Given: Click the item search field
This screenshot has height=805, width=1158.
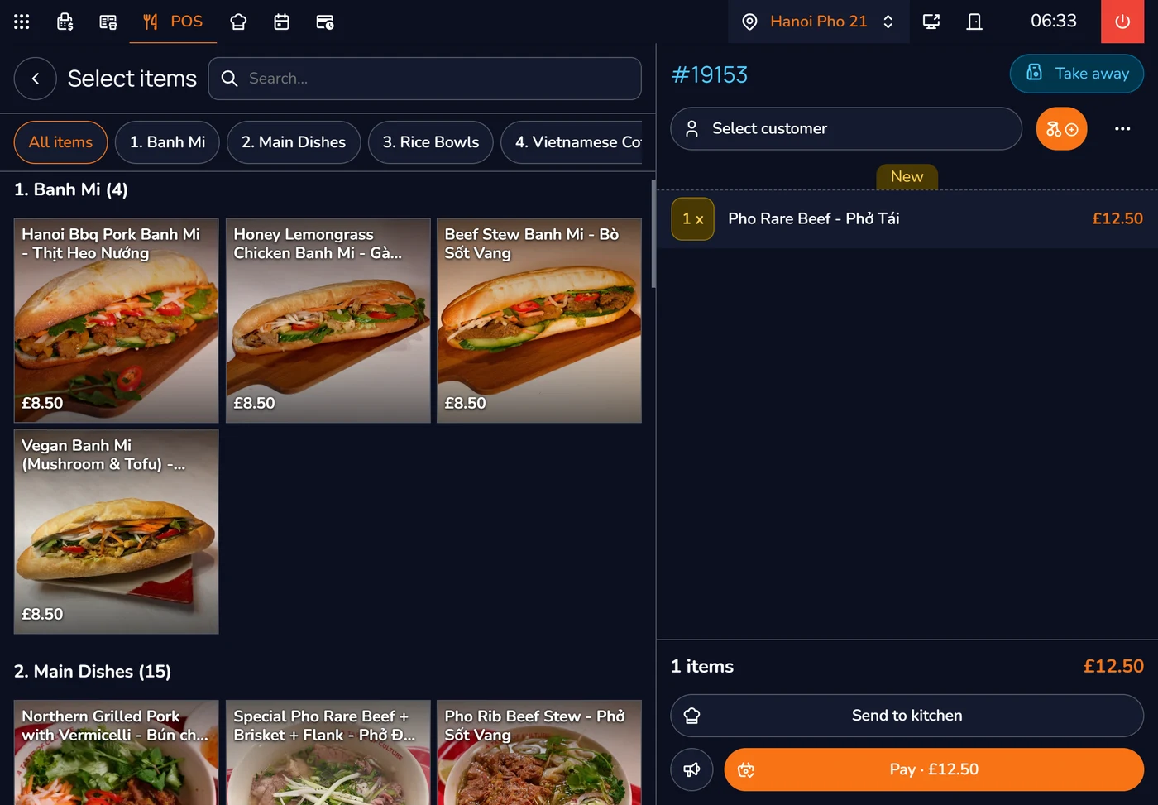Looking at the screenshot, I should (x=425, y=79).
